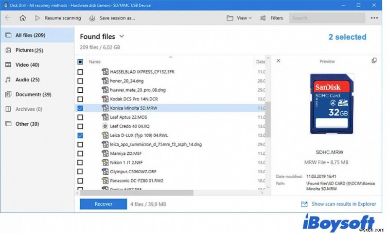The image size is (389, 234).
Task: Click file icon of huawei_mate_20_pro_08.dng
Action: (x=105, y=90)
